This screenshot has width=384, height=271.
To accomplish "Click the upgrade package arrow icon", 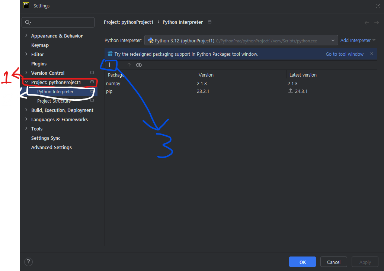I will 129,65.
